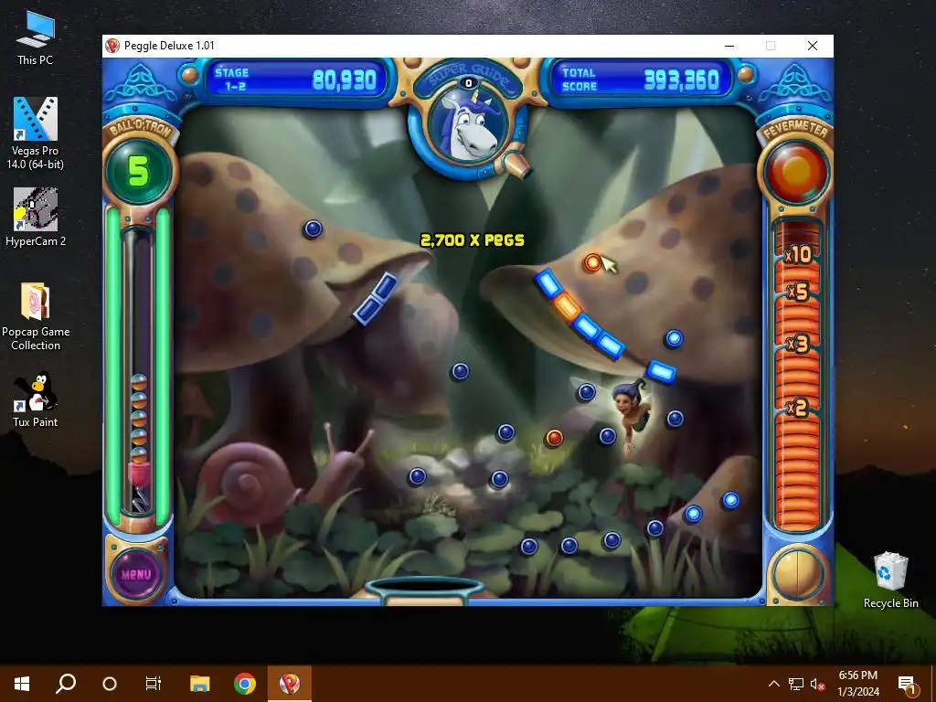
Task: Click the stage score 80,930
Action: pos(345,80)
